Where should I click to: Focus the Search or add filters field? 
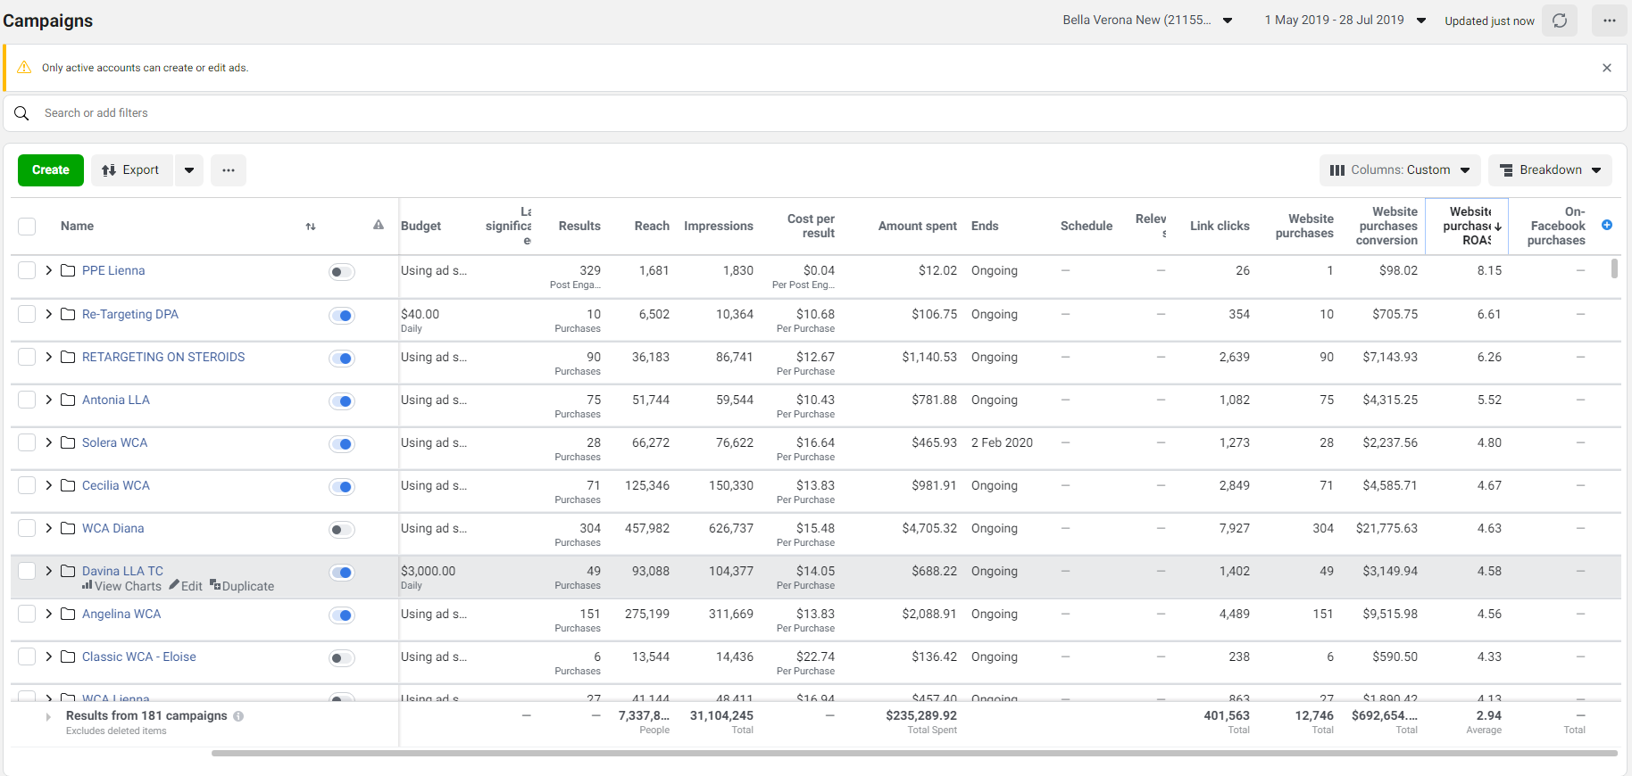pyautogui.click(x=815, y=113)
